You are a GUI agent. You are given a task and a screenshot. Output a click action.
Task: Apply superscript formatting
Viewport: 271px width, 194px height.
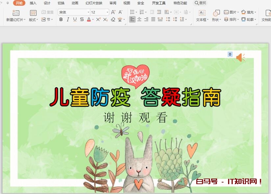[98, 20]
